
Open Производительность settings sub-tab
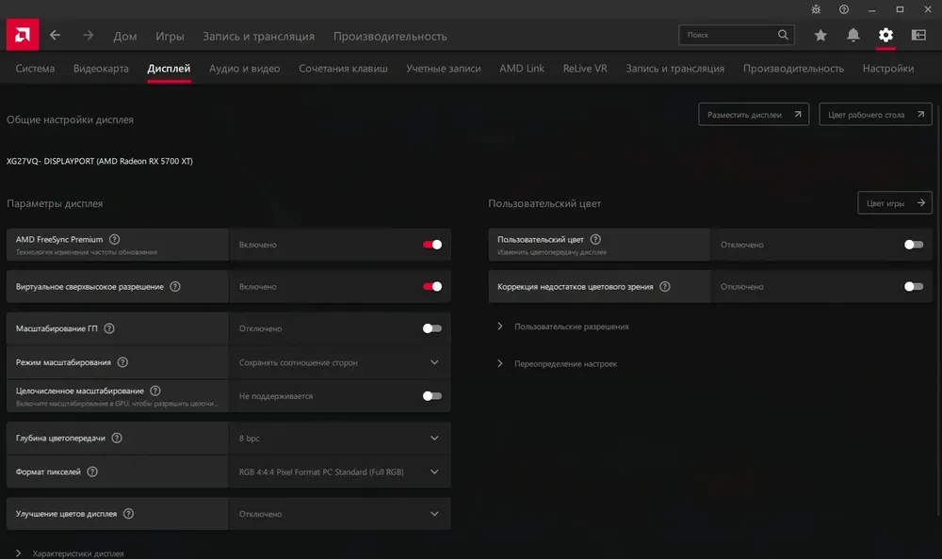click(x=793, y=69)
